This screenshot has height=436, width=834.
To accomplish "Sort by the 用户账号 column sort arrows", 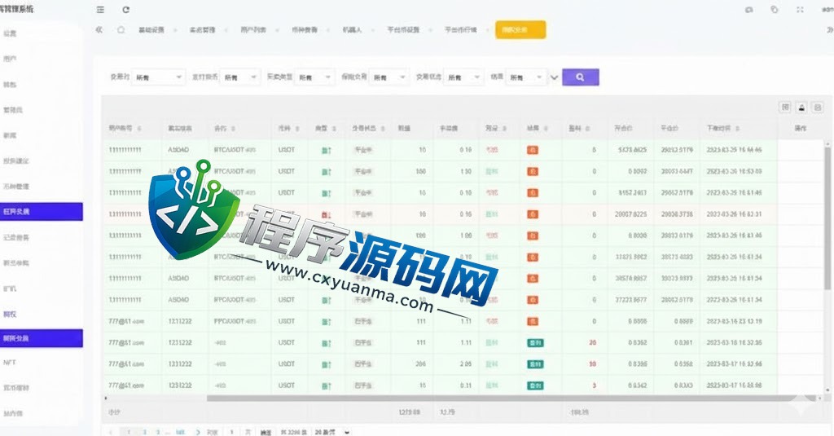I will 139,128.
